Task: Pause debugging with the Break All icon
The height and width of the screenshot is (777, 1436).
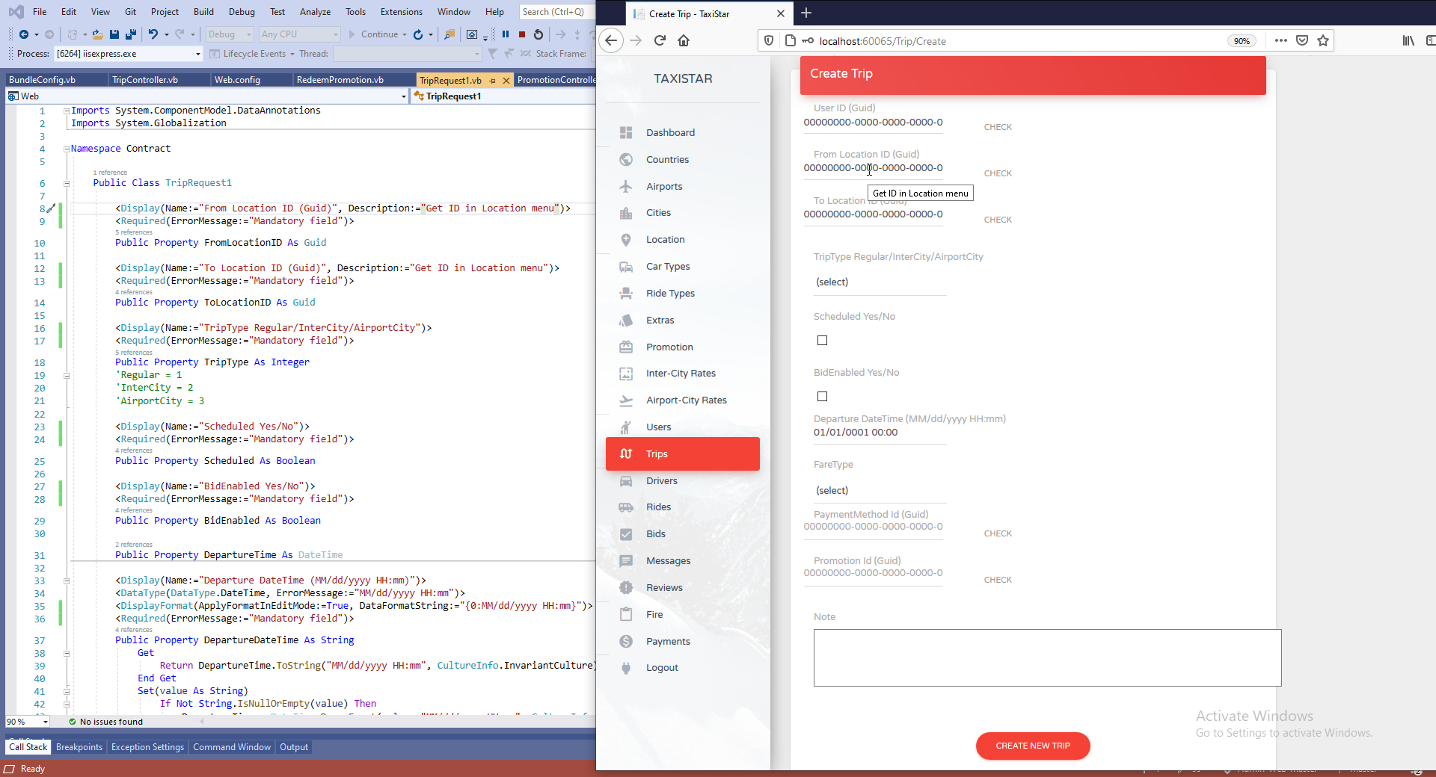Action: (x=506, y=34)
